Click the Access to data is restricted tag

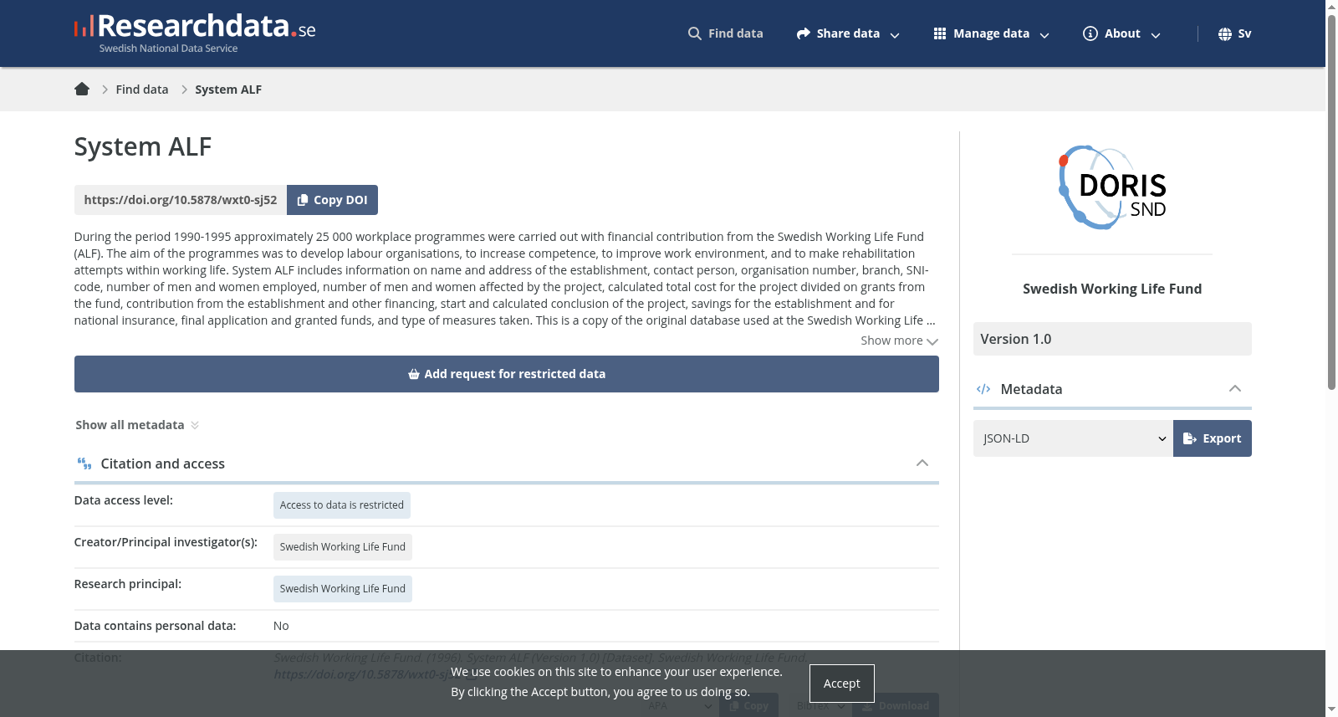point(342,505)
